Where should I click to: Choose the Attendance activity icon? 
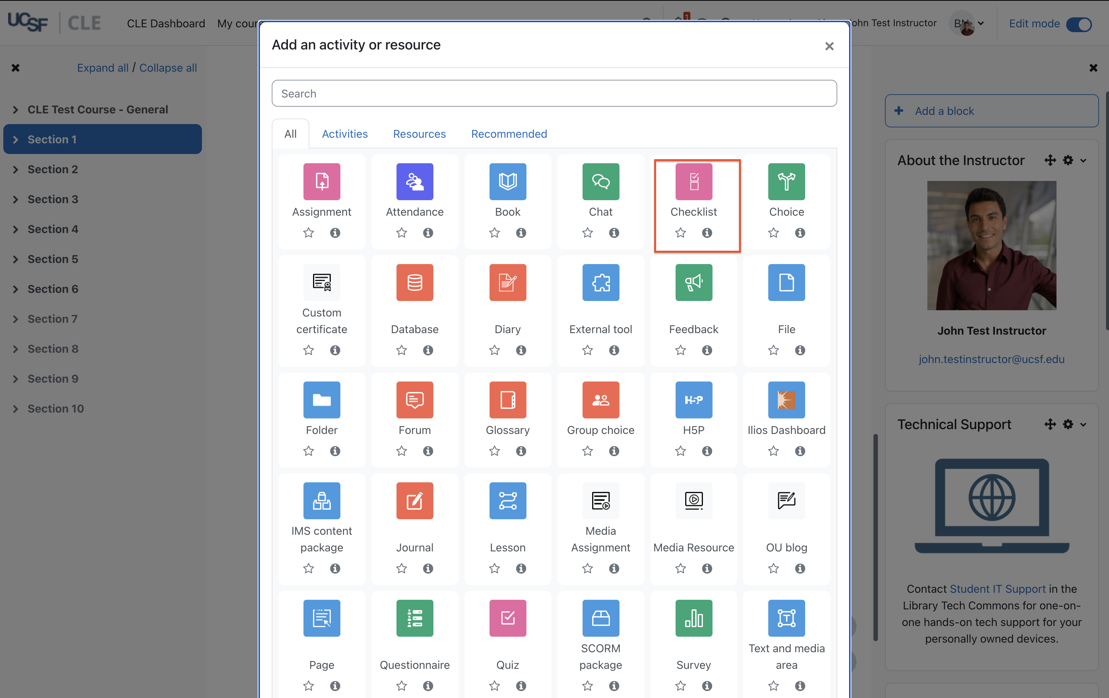[415, 182]
